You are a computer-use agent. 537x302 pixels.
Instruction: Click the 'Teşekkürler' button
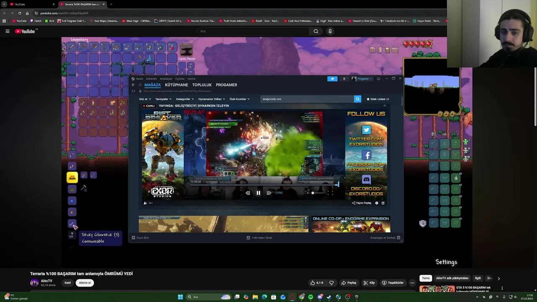click(393, 283)
